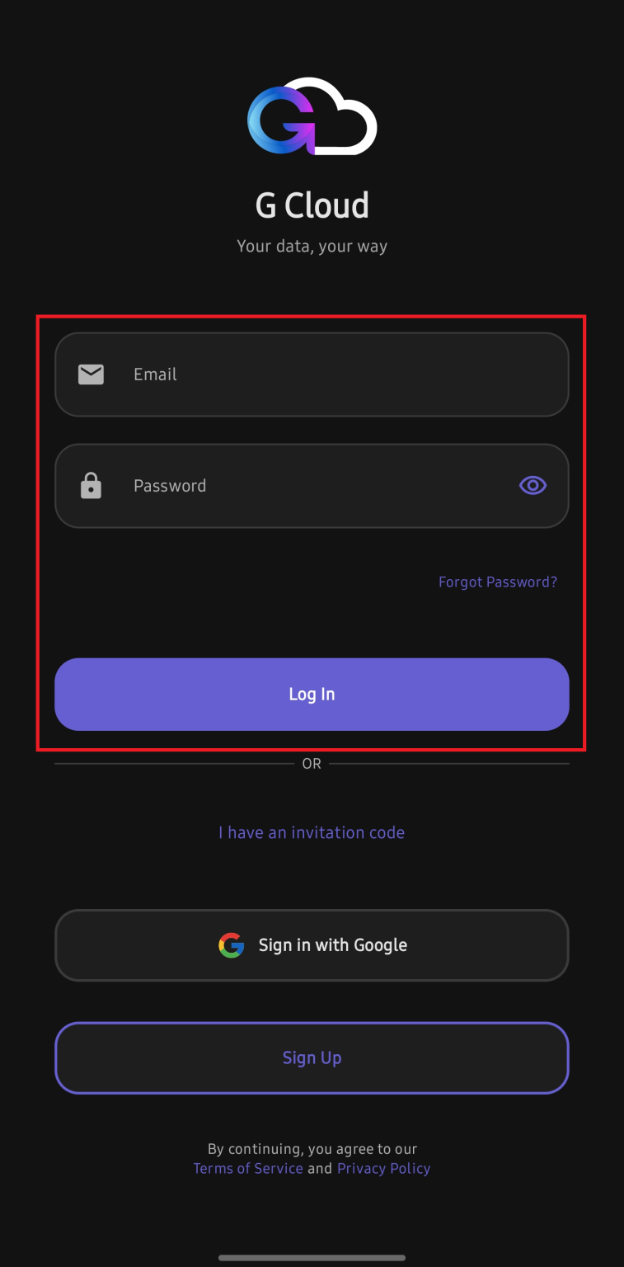Screen dimensions: 624x1267
Task: Click the eye icon to reveal the password
Action: coord(533,485)
